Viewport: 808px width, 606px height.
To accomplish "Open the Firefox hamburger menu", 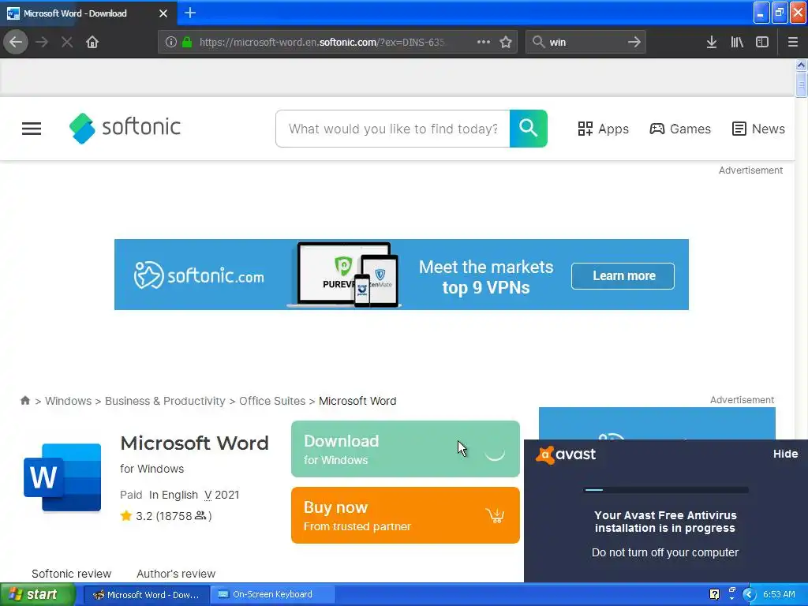I will coord(793,42).
